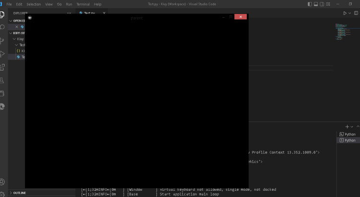Image resolution: width=360 pixels, height=197 pixels.
Task: Click the Kivy logo in the parent window
Action: 30,18
